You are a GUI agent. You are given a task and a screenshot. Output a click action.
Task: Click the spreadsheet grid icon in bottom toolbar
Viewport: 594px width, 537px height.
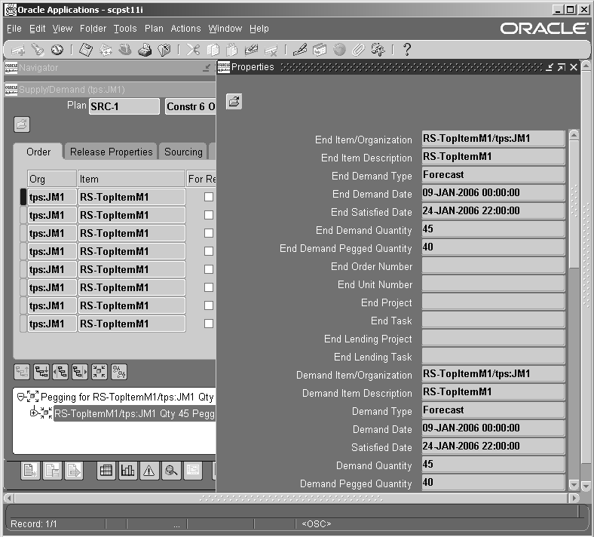coord(106,471)
